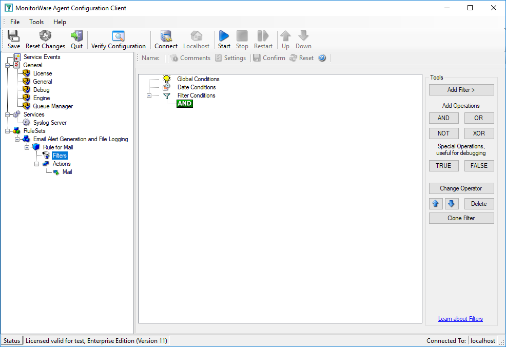Move filter down with blue down arrow
Image resolution: width=506 pixels, height=347 pixels.
pyautogui.click(x=452, y=204)
